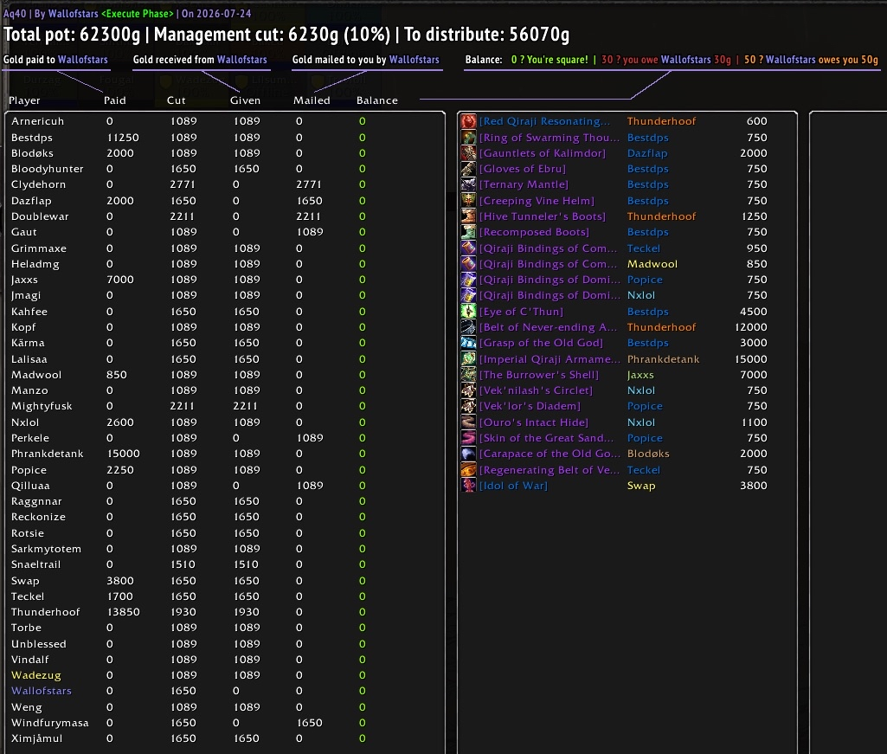887x754 pixels.
Task: Open the [The Burrower's Shell] item link
Action: pos(538,375)
